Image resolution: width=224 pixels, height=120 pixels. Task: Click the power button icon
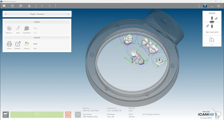click(x=219, y=6)
